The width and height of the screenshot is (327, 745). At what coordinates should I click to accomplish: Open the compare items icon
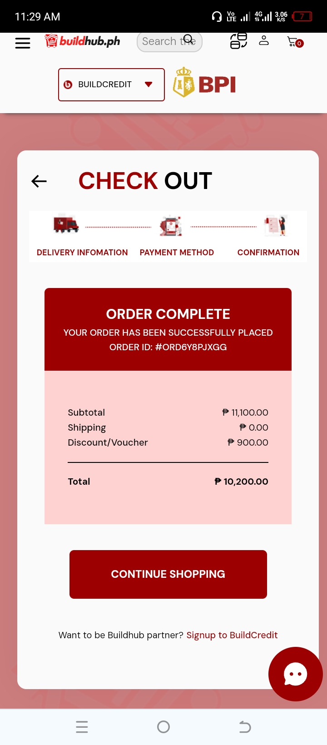click(238, 41)
